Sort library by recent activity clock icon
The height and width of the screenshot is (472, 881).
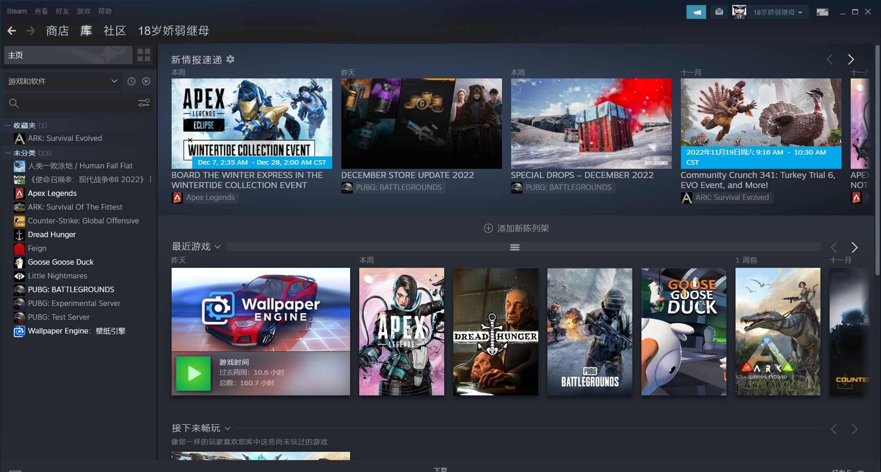131,81
